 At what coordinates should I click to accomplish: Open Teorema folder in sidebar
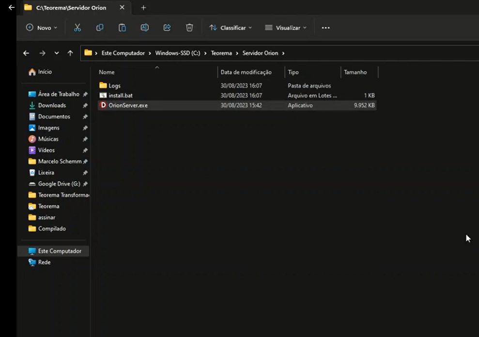[44, 207]
